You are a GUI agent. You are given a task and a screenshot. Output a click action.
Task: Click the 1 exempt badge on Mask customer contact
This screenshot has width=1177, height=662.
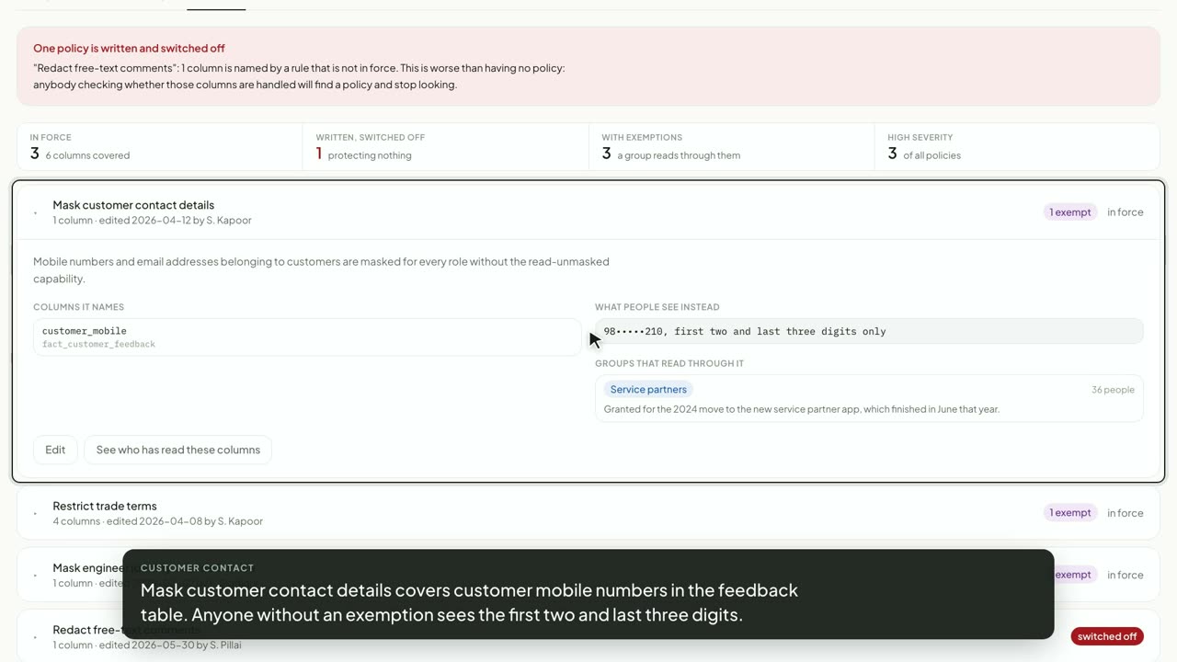point(1070,212)
